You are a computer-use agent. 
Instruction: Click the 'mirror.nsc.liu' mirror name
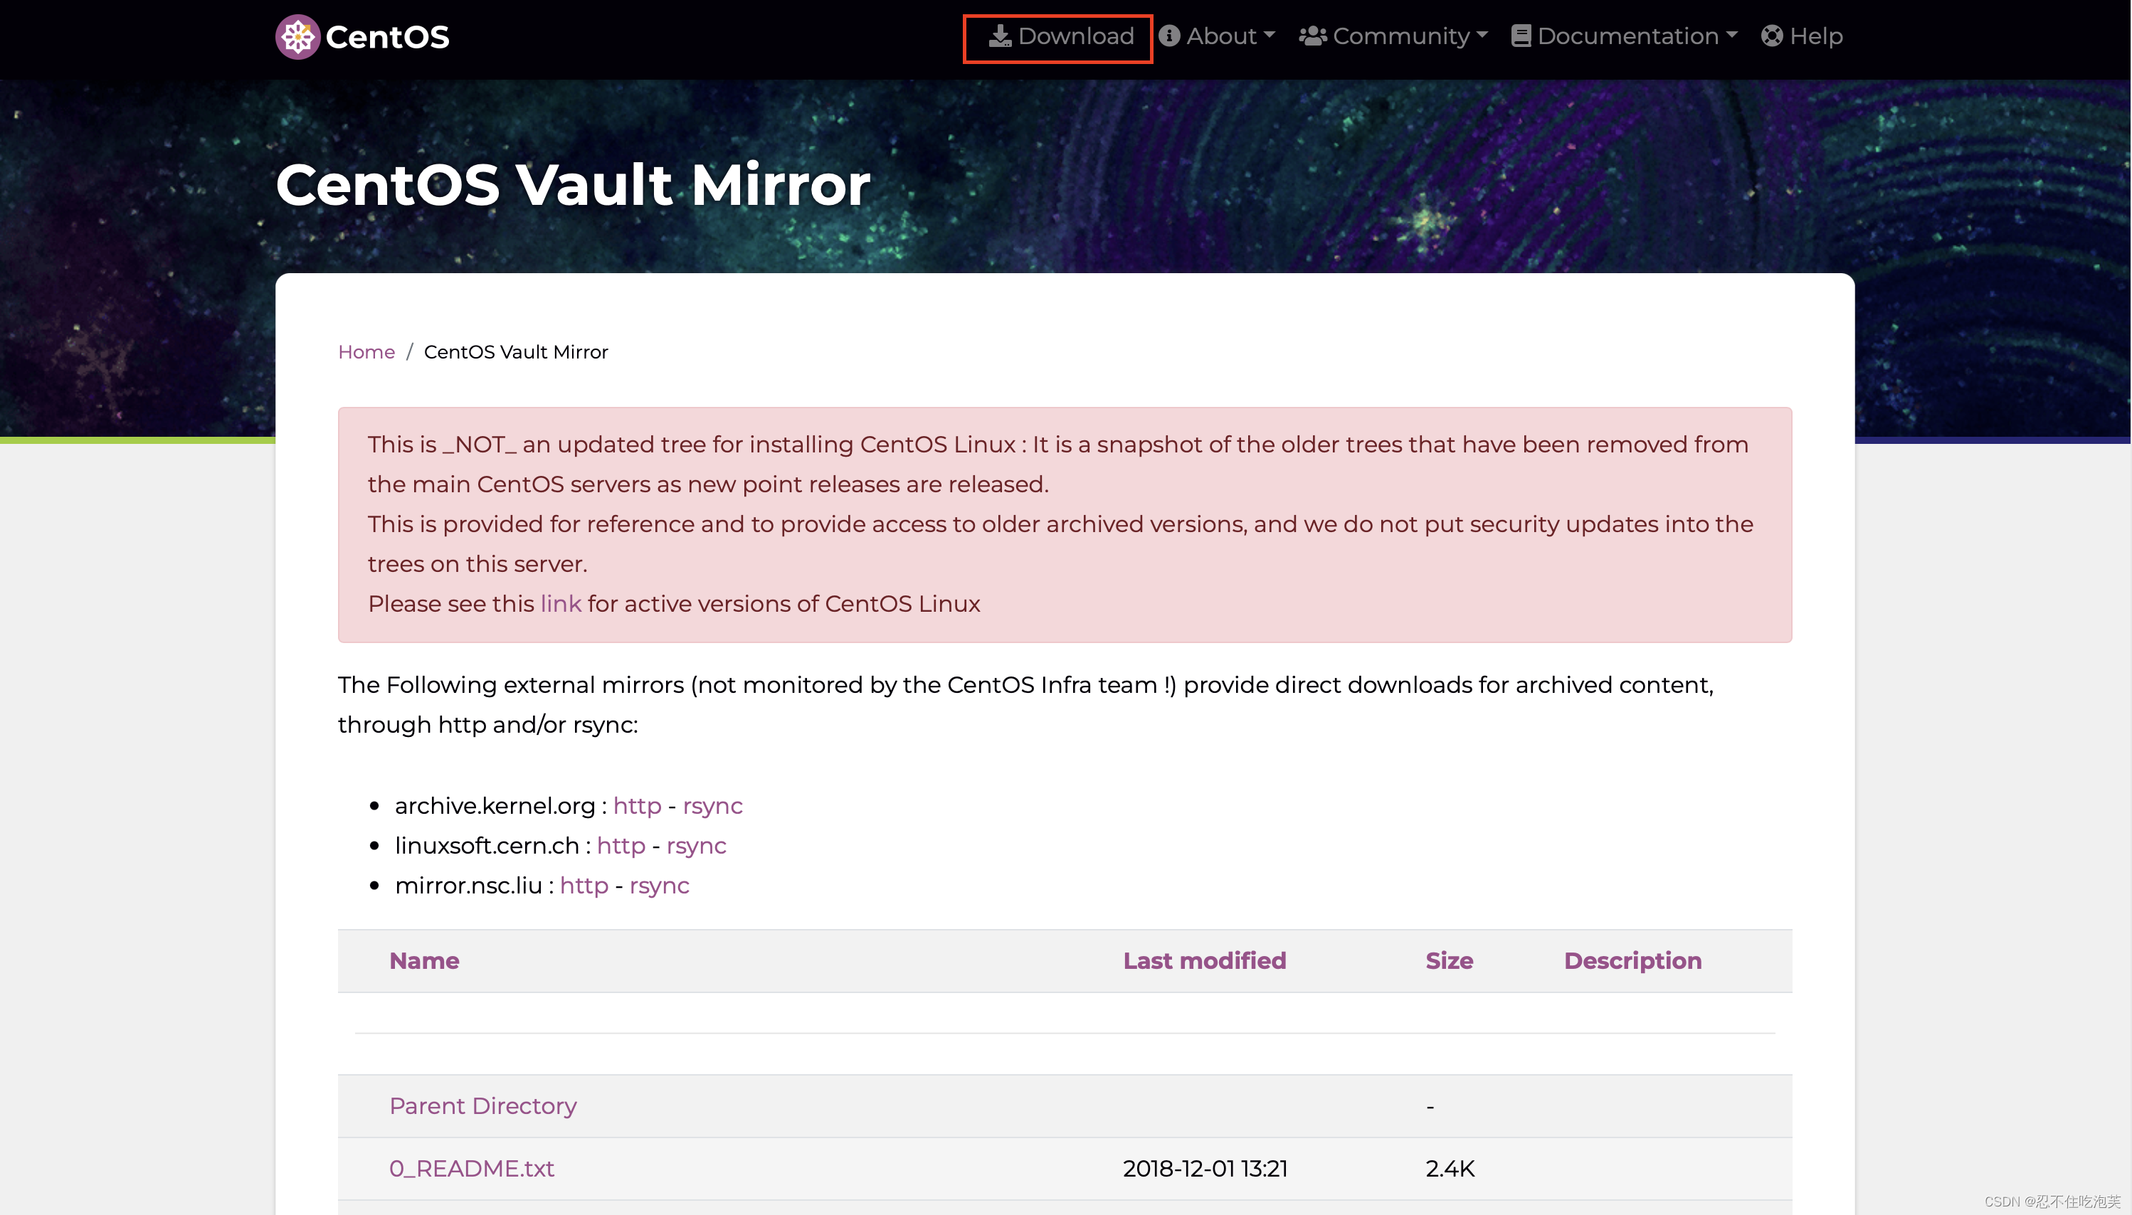468,886
